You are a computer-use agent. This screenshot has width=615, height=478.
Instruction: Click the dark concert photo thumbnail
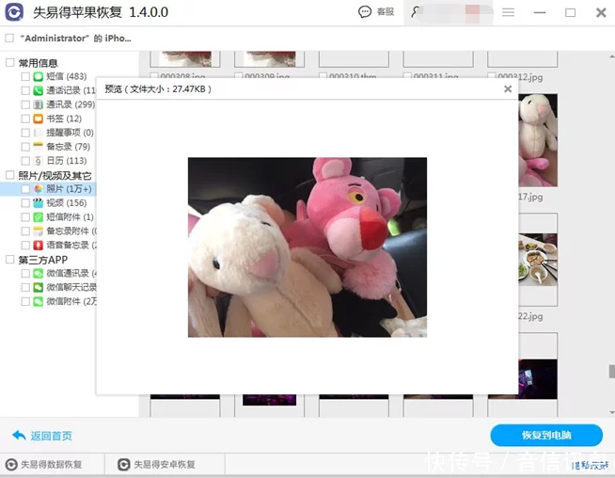click(x=538, y=378)
